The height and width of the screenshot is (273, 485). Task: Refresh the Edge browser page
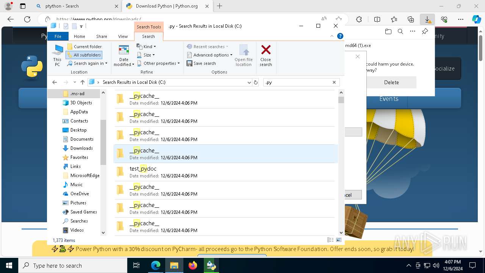click(x=27, y=19)
